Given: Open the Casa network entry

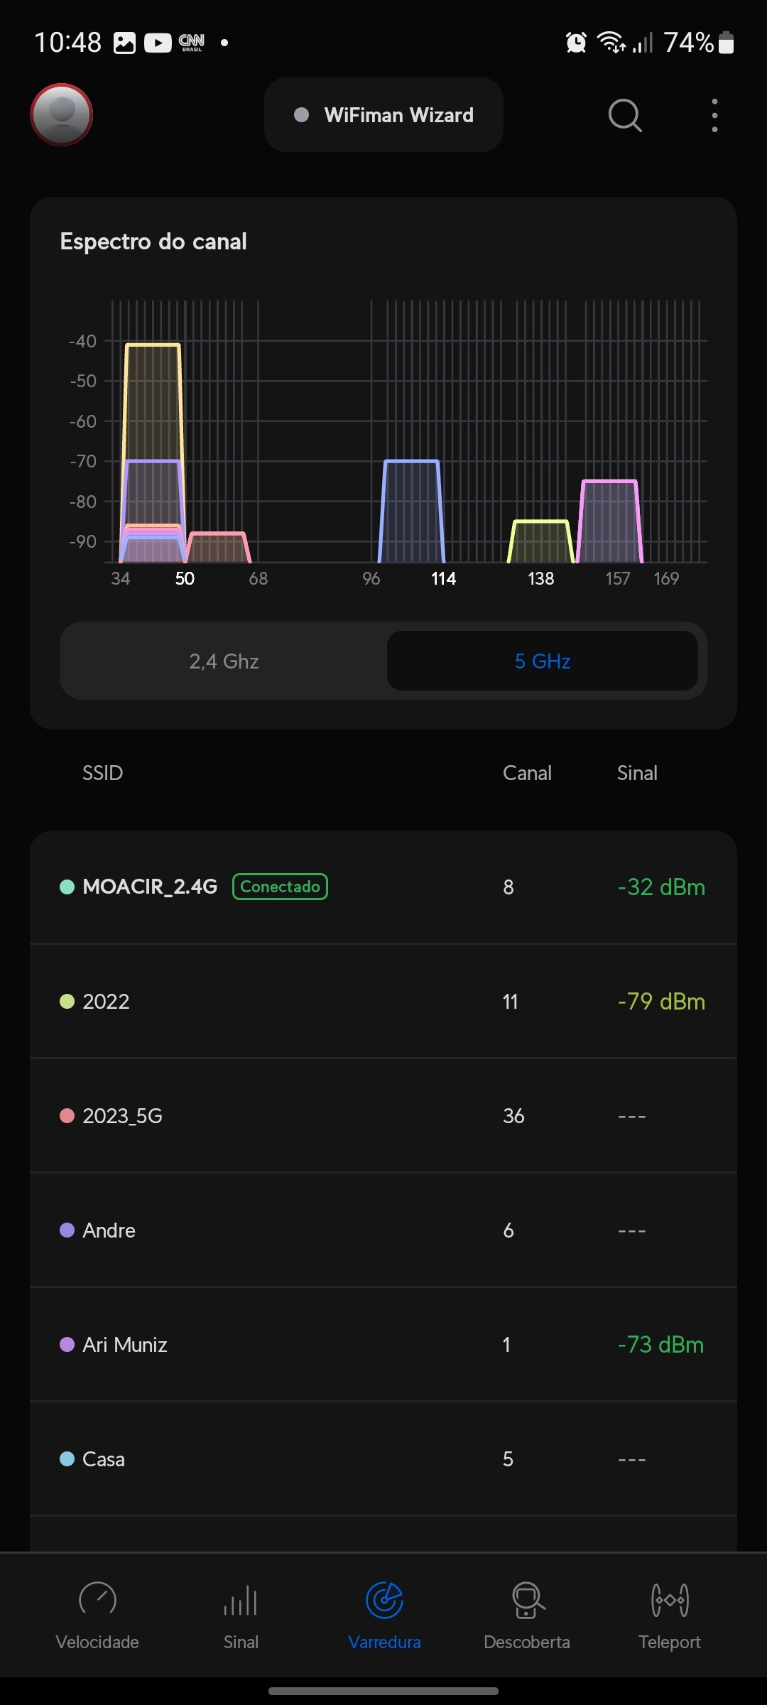Looking at the screenshot, I should coord(383,1459).
